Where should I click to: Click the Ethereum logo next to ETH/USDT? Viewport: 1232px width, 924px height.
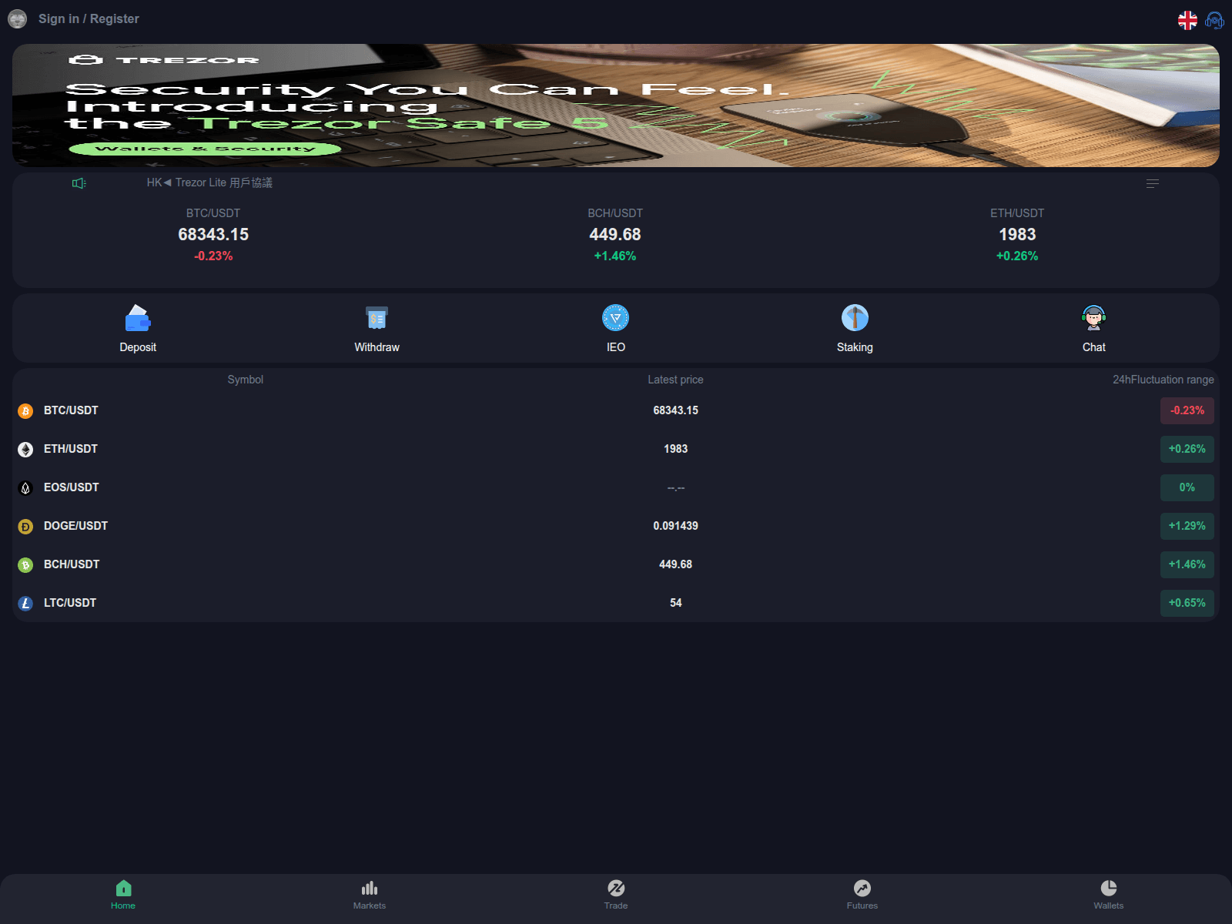25,449
